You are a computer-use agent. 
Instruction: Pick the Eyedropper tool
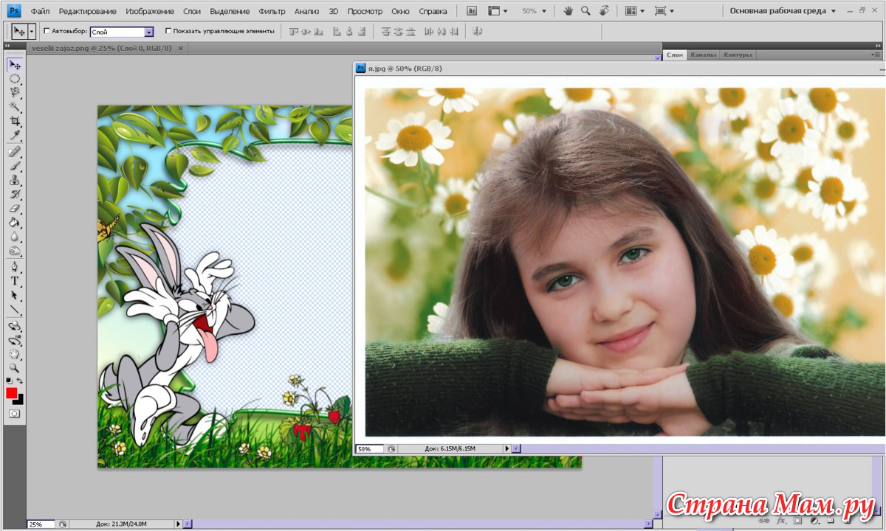14,136
